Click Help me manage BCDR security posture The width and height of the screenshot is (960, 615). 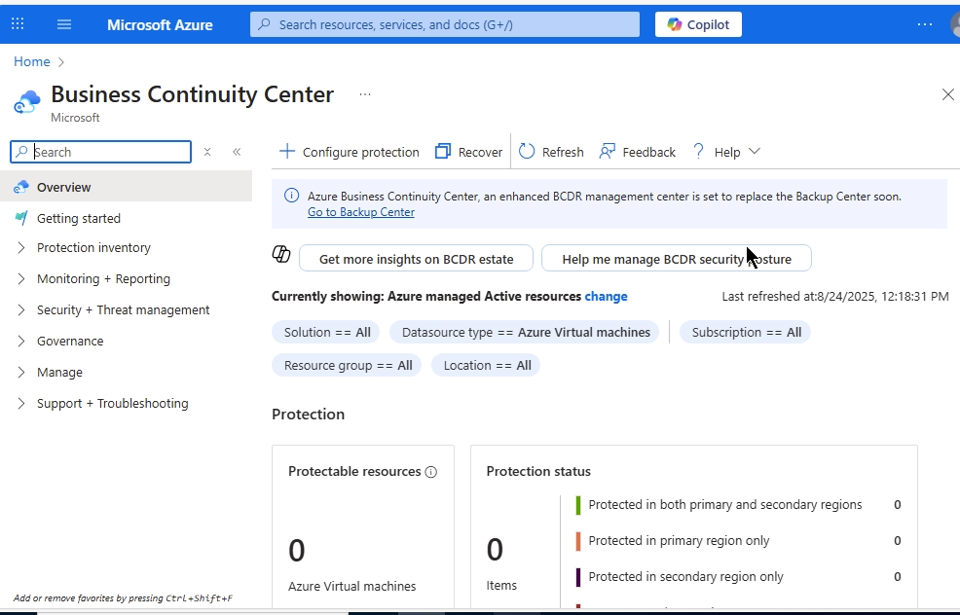pyautogui.click(x=677, y=259)
